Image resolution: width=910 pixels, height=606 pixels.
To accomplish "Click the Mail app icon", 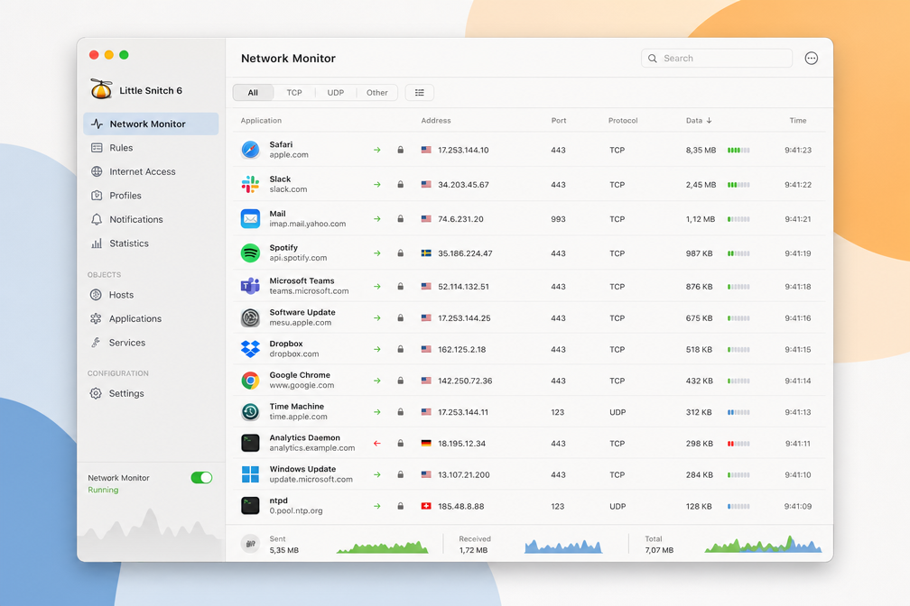I will click(x=250, y=218).
